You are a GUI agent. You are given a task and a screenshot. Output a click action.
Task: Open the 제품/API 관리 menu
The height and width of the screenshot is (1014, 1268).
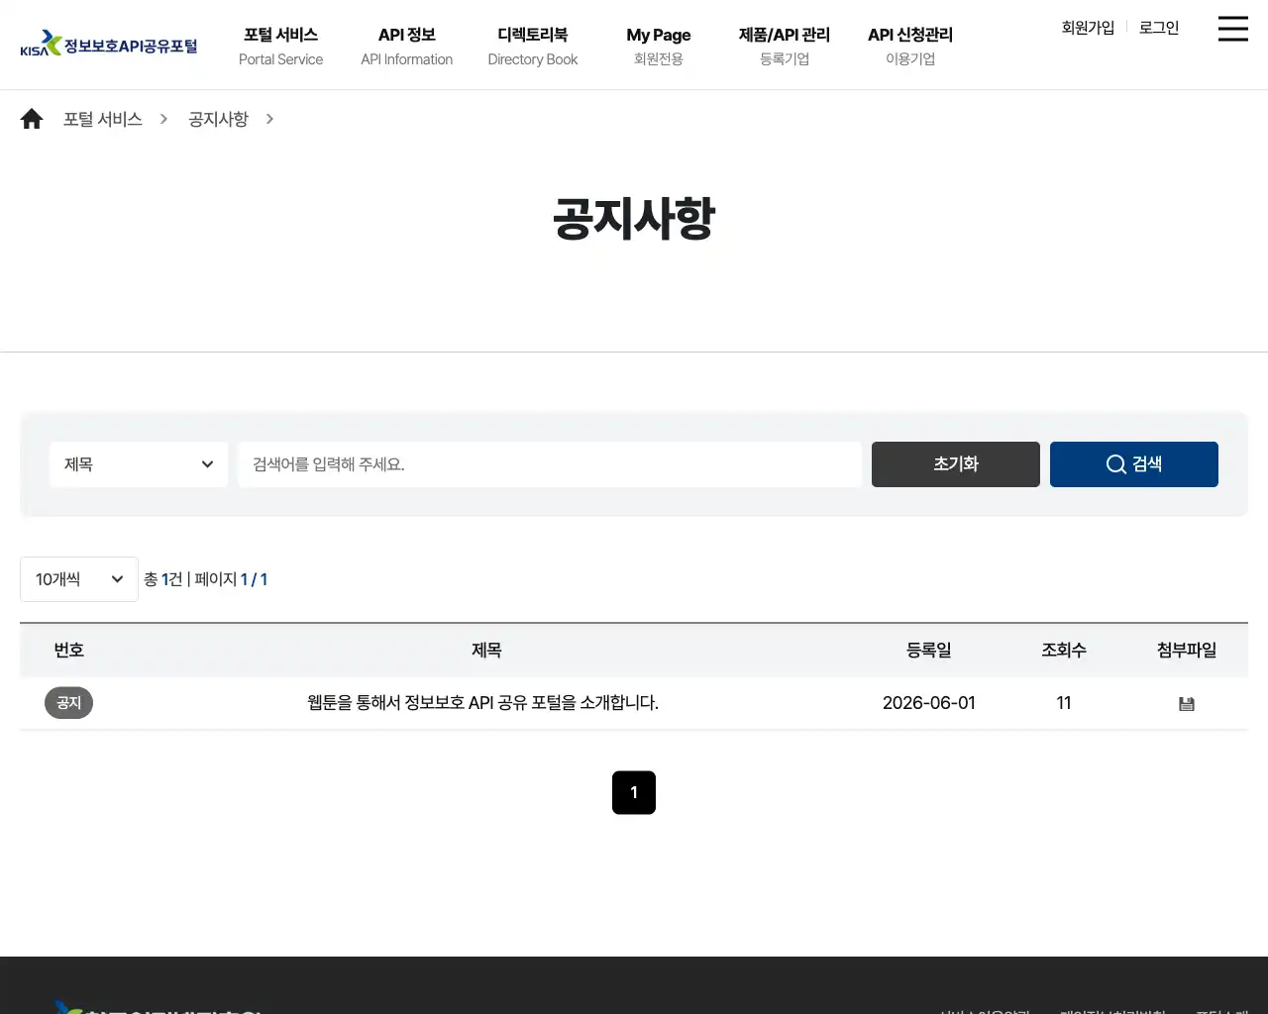tap(785, 46)
